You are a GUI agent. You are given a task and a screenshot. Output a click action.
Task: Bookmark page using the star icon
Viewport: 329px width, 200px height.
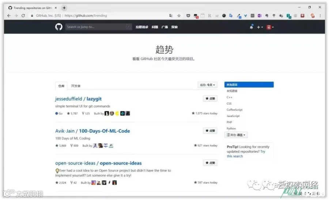coord(179,15)
